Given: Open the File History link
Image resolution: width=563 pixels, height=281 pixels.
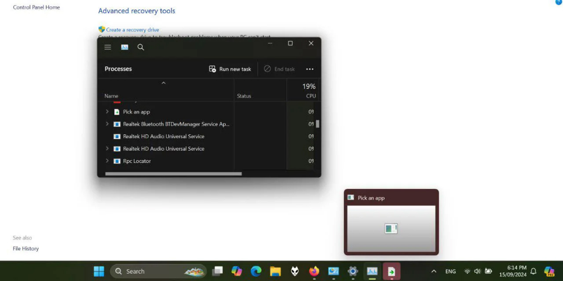Looking at the screenshot, I should tap(25, 248).
